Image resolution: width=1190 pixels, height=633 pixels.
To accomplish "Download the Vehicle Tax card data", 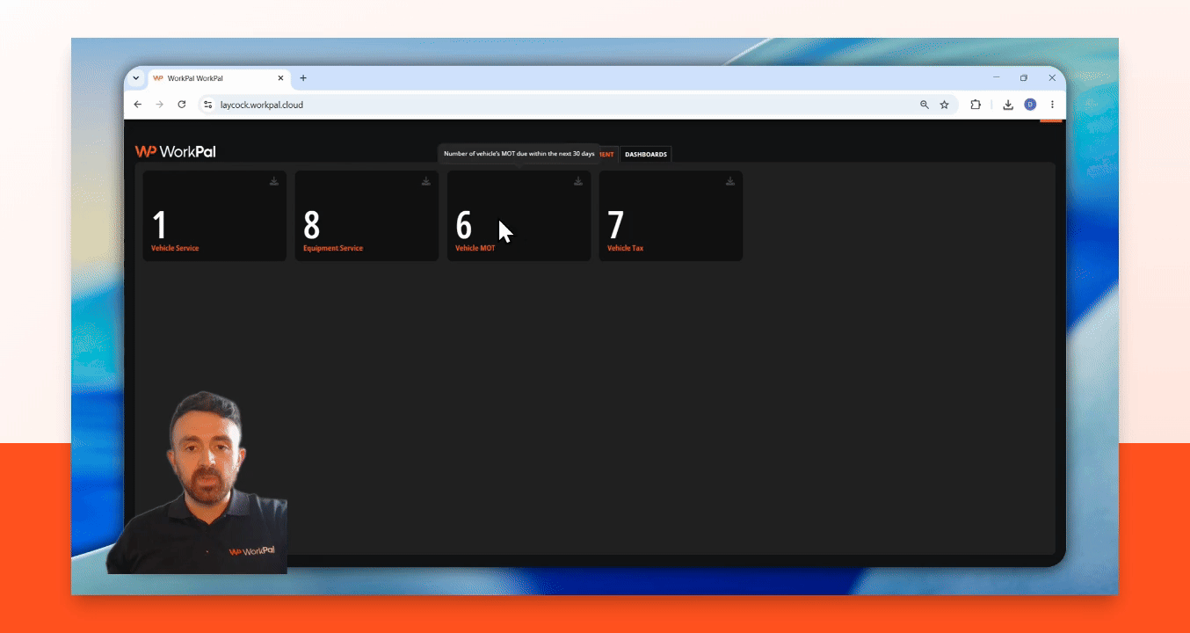I will click(730, 181).
